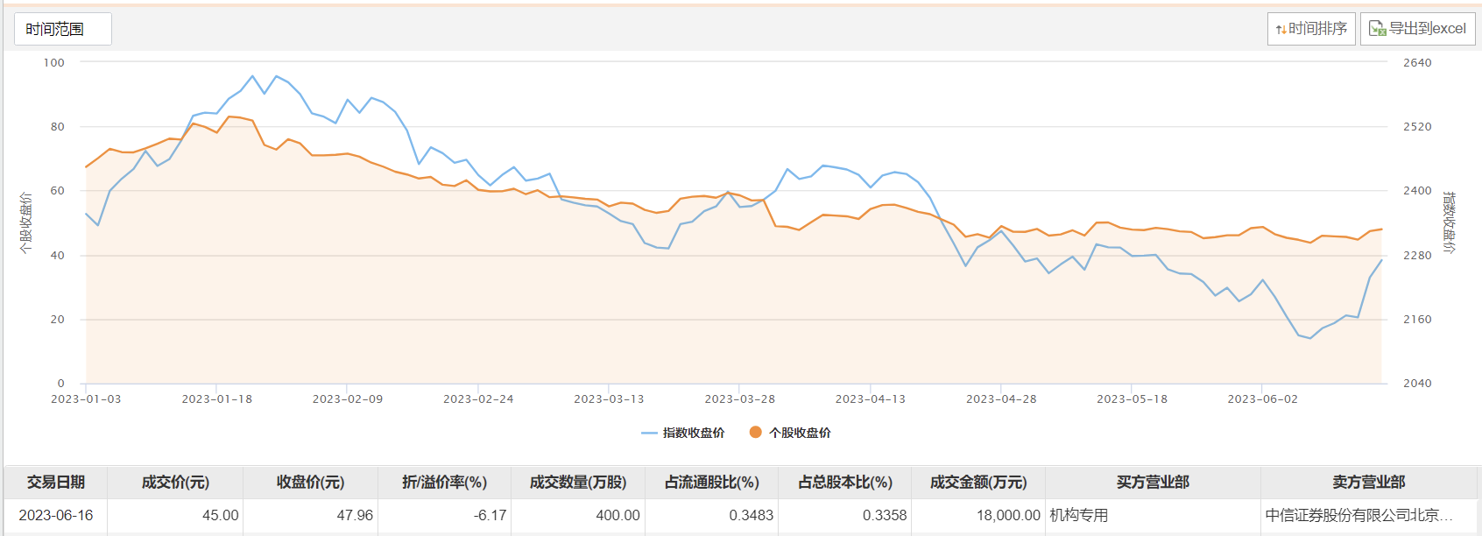1482x536 pixels.
Task: Click the 2023-02-09 x-axis date label
Action: [348, 399]
